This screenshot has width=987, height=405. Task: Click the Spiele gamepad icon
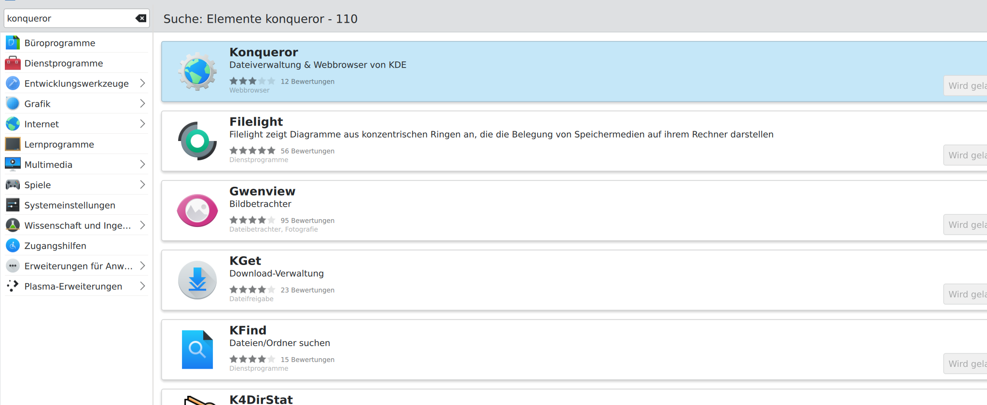13,185
